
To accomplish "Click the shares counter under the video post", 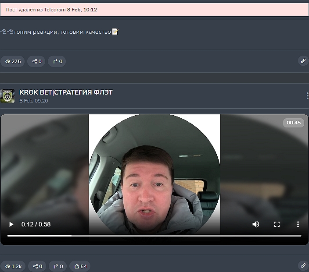I will click(x=37, y=266).
